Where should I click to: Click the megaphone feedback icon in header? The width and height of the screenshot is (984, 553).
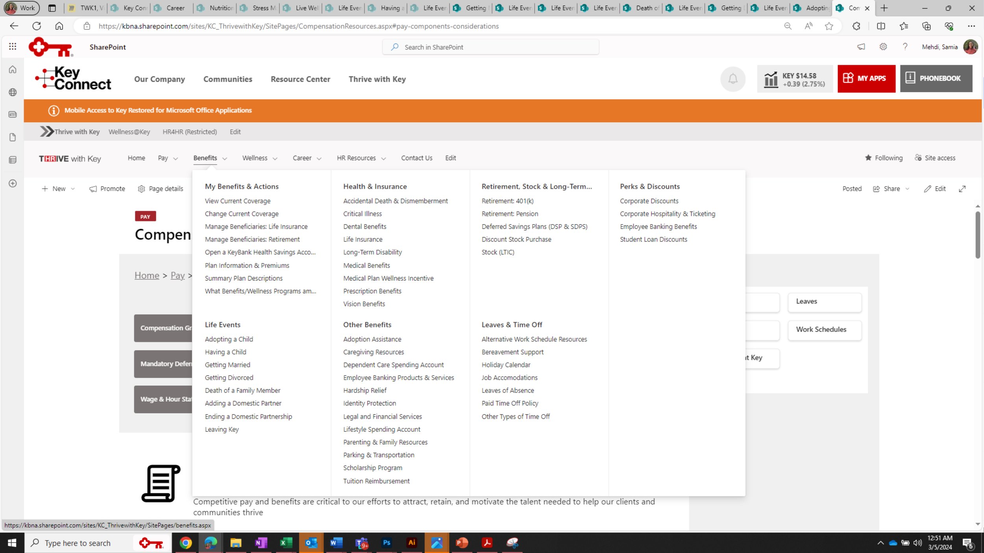coord(861,47)
